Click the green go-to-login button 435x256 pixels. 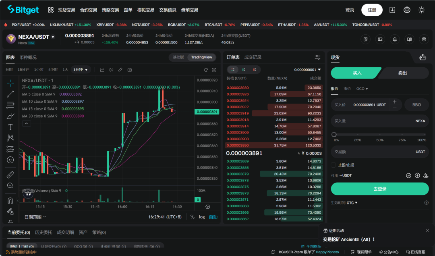pyautogui.click(x=380, y=189)
